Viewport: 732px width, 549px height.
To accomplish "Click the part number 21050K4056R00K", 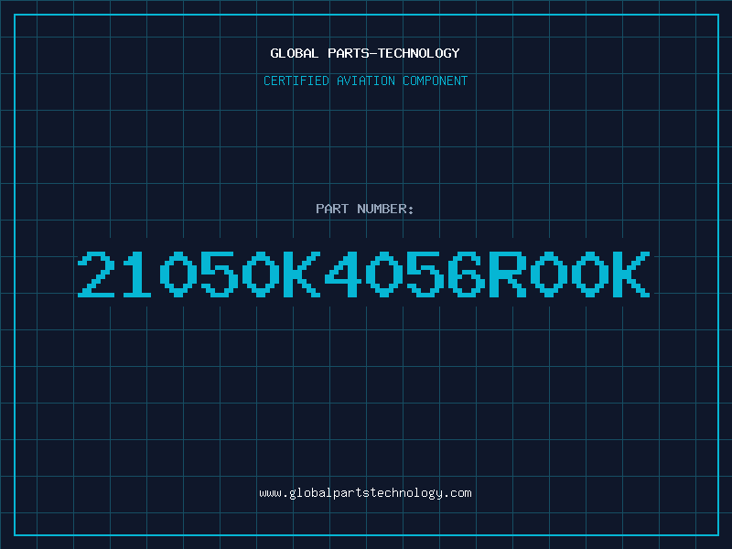I will [363, 274].
